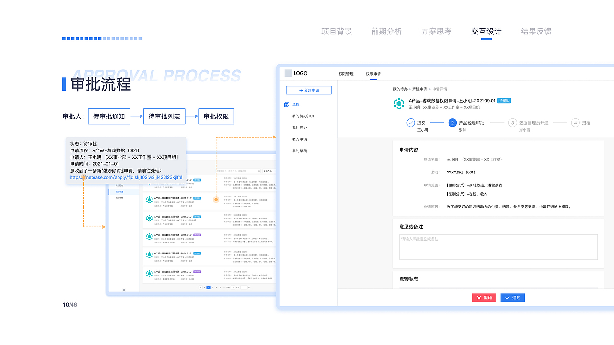614x345 pixels.
Task: Select page 100 in list pagination
Action: click(x=228, y=287)
